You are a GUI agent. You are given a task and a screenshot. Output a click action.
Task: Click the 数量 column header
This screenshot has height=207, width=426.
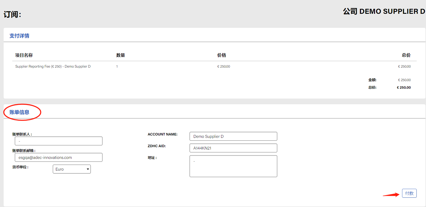tap(121, 55)
